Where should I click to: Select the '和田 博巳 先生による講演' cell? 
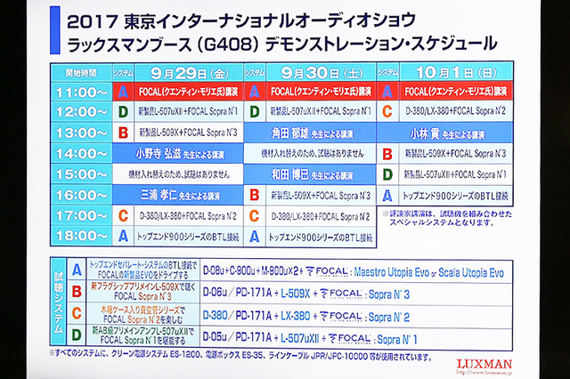click(x=310, y=174)
